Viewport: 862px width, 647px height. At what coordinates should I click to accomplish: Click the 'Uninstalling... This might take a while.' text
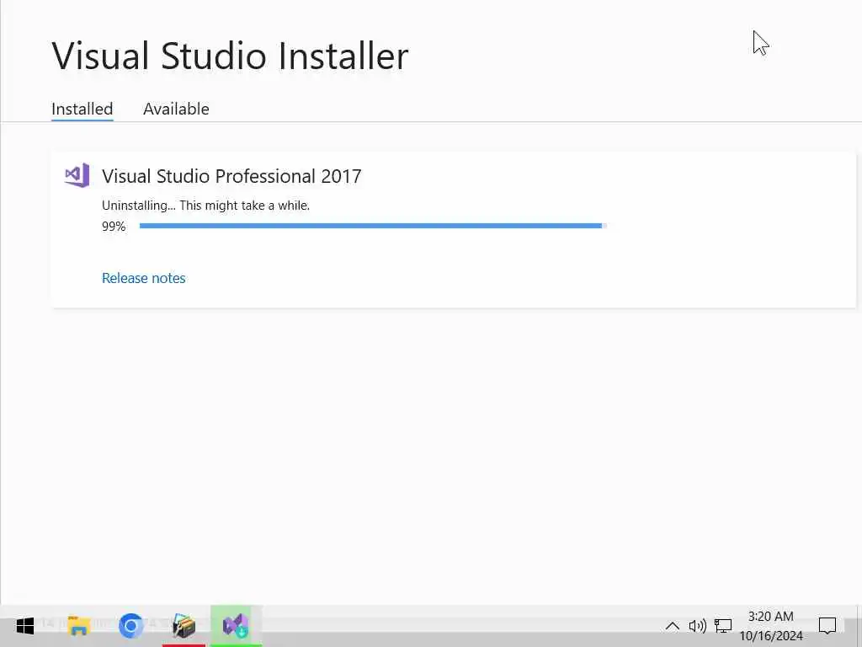(205, 206)
